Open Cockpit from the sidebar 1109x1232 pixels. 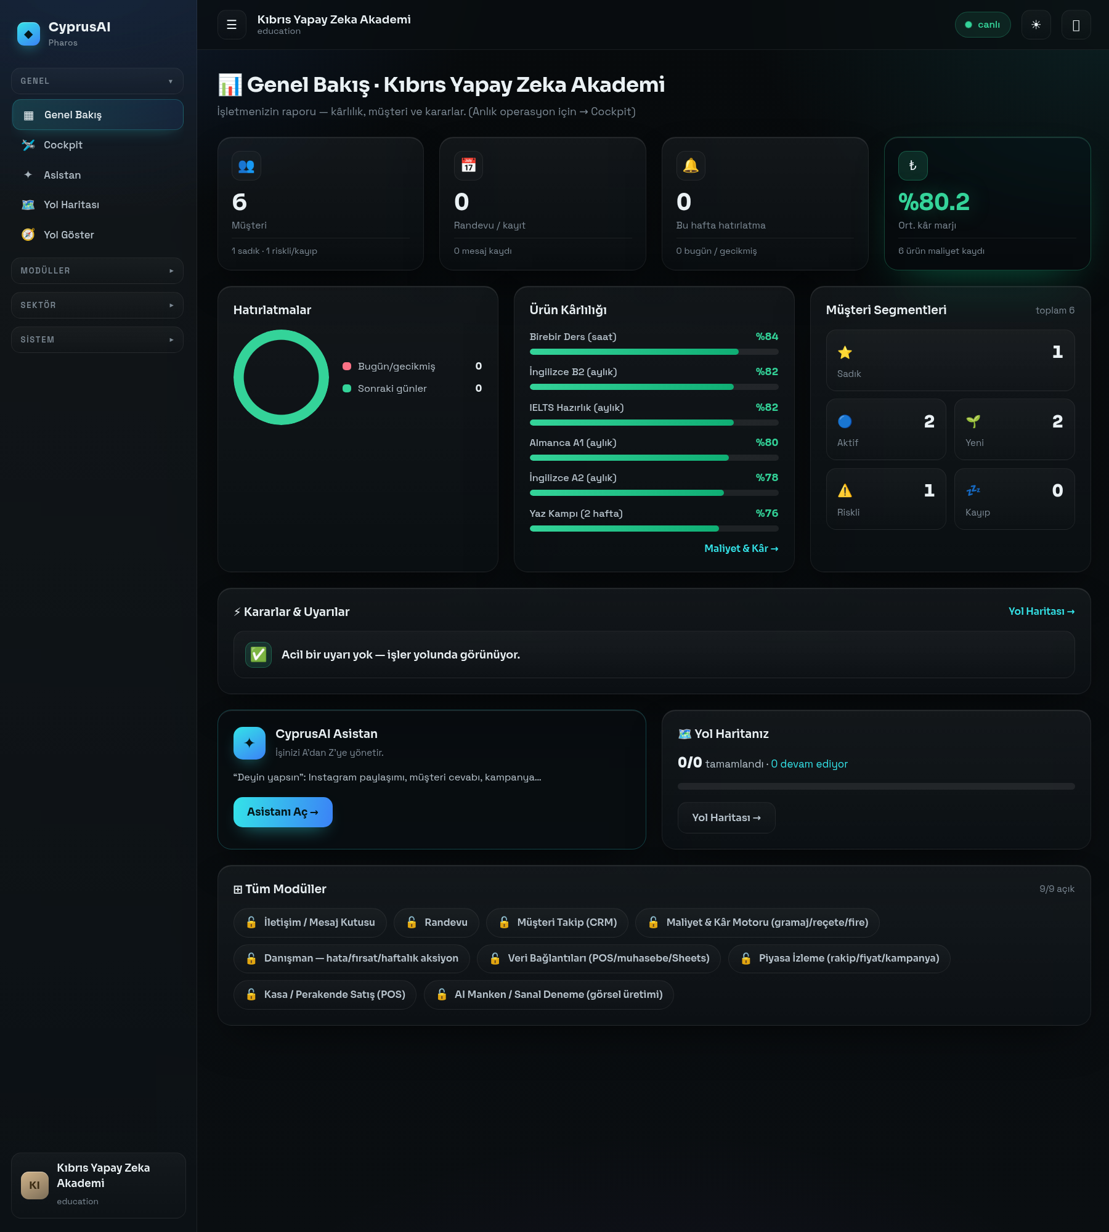(x=97, y=145)
